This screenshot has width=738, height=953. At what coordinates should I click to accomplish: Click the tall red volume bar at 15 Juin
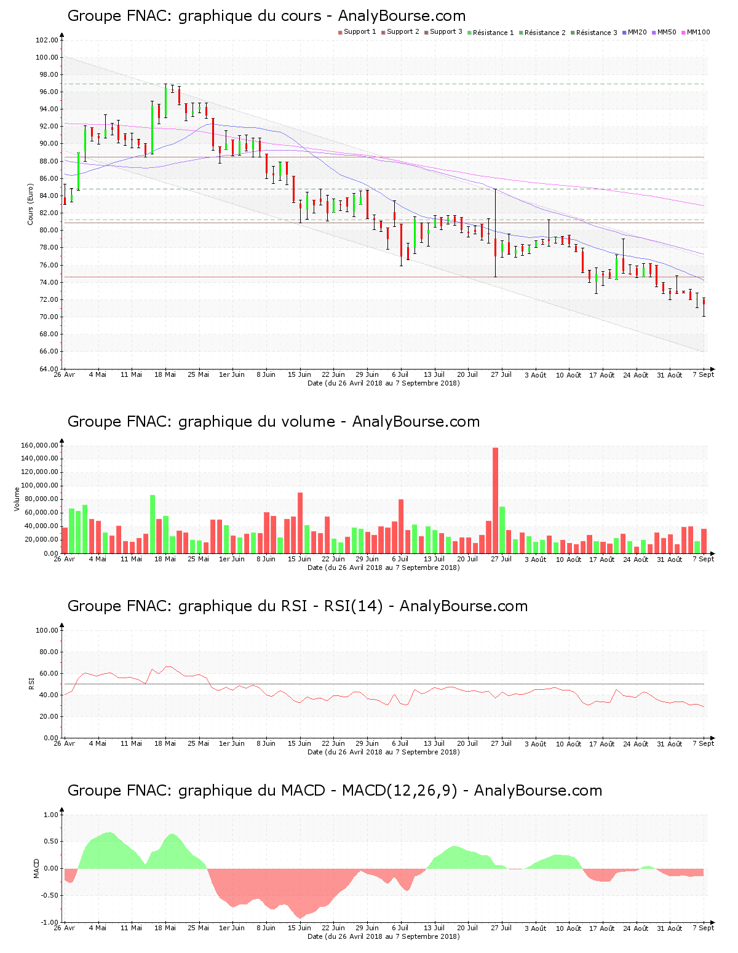click(x=300, y=523)
